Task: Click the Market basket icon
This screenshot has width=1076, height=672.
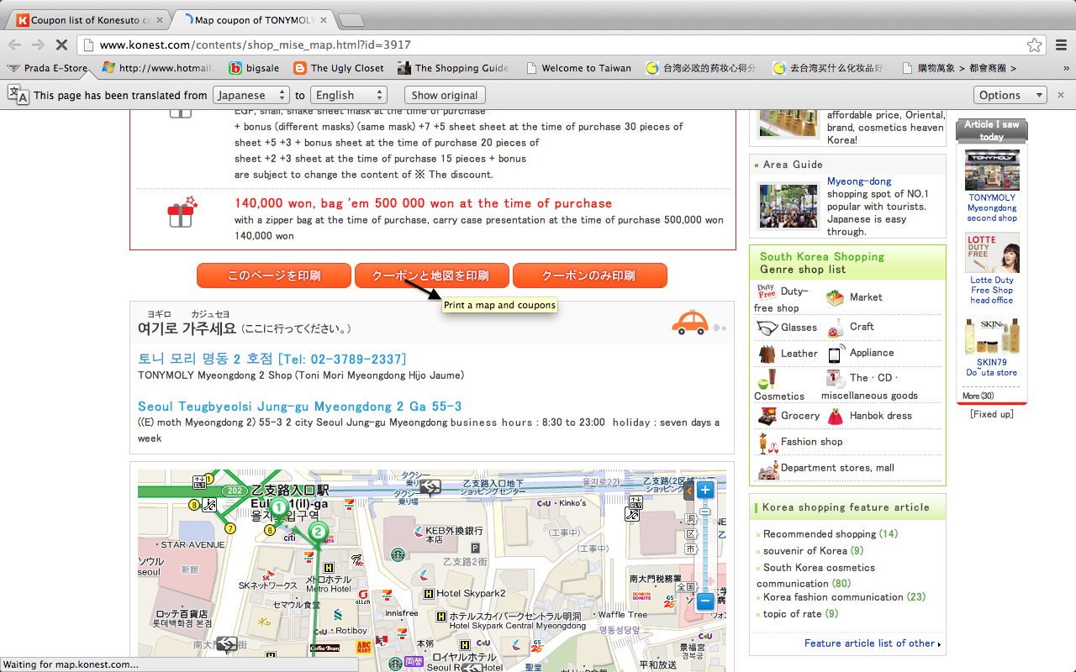Action: pos(835,297)
